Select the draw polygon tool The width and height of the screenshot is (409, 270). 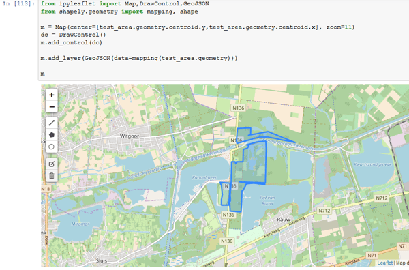tap(52, 135)
